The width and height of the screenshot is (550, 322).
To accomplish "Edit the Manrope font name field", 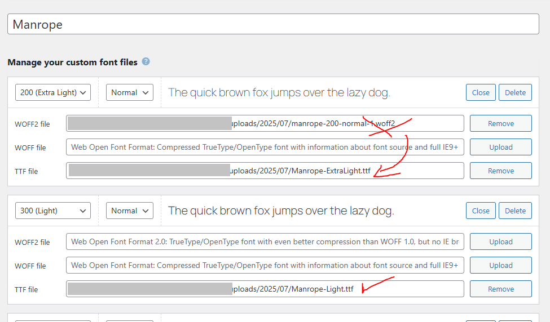I will (273, 24).
